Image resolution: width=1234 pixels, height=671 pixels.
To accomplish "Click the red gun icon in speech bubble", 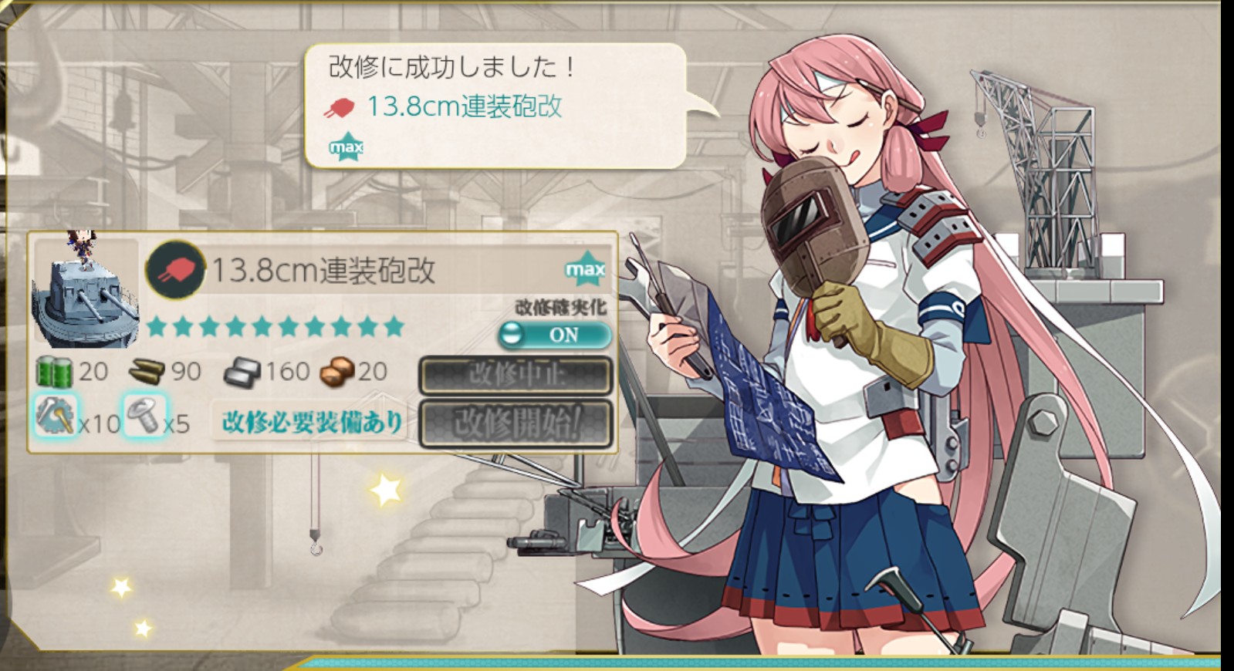I will 339,109.
